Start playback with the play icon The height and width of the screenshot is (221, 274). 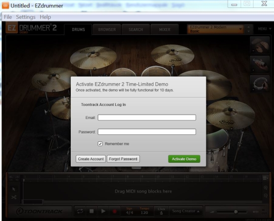(103, 211)
